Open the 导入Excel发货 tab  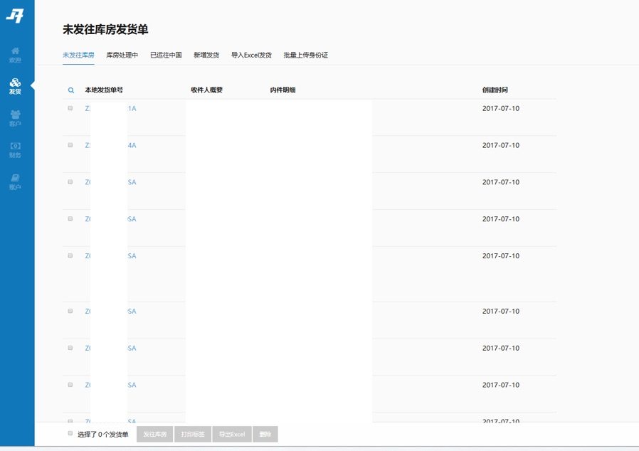pyautogui.click(x=251, y=55)
